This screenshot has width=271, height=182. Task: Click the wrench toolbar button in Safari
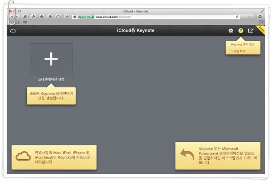tap(33, 17)
